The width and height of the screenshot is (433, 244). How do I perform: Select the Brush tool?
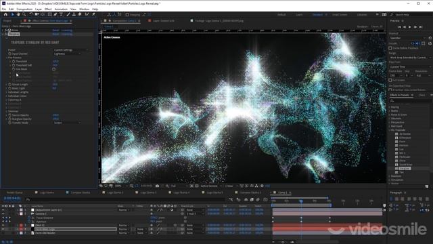(68, 14)
